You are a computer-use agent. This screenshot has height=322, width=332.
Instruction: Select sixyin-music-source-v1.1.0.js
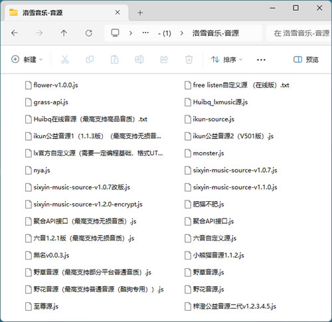(231, 187)
